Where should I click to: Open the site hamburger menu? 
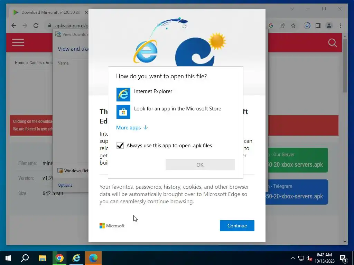click(18, 42)
